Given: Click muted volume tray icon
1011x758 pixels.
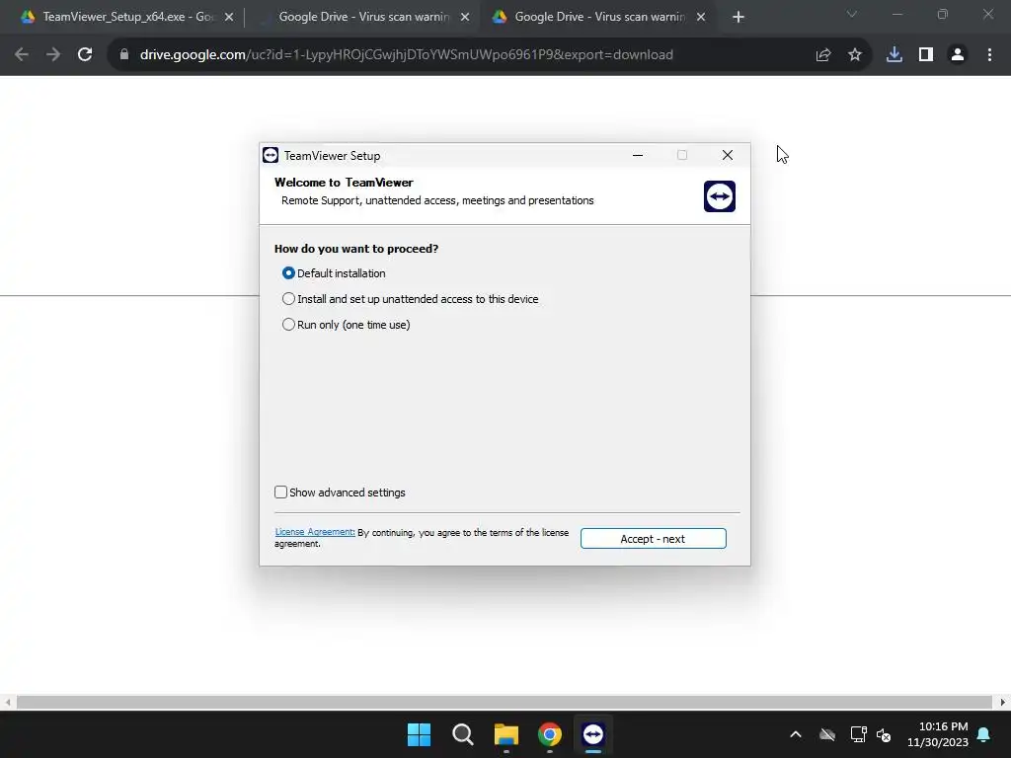Looking at the screenshot, I should click(x=884, y=734).
